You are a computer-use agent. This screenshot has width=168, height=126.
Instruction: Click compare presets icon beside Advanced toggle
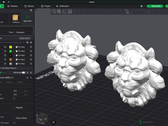tap(31, 72)
